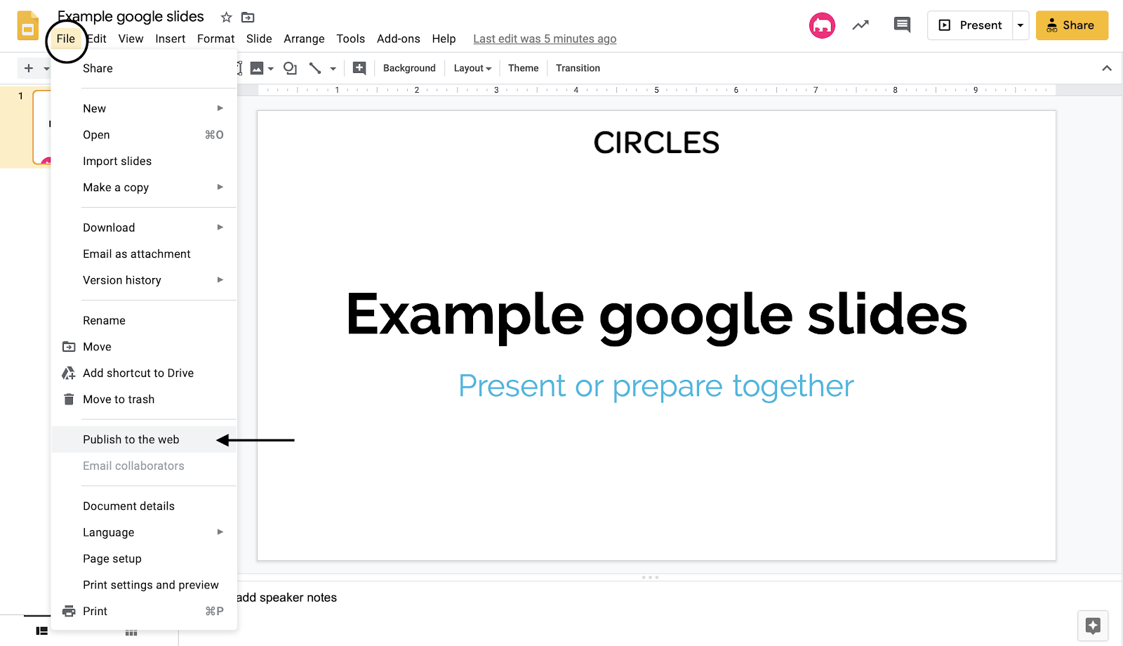Choose Print from the File menu
Viewport: 1123px width, 646px height.
point(145,612)
